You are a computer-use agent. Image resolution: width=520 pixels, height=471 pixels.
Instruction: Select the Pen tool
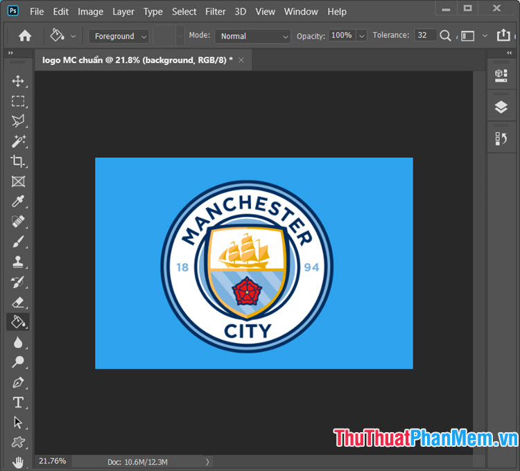point(18,382)
